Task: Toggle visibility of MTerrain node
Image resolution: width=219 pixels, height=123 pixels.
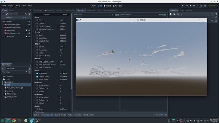Action: [29, 37]
